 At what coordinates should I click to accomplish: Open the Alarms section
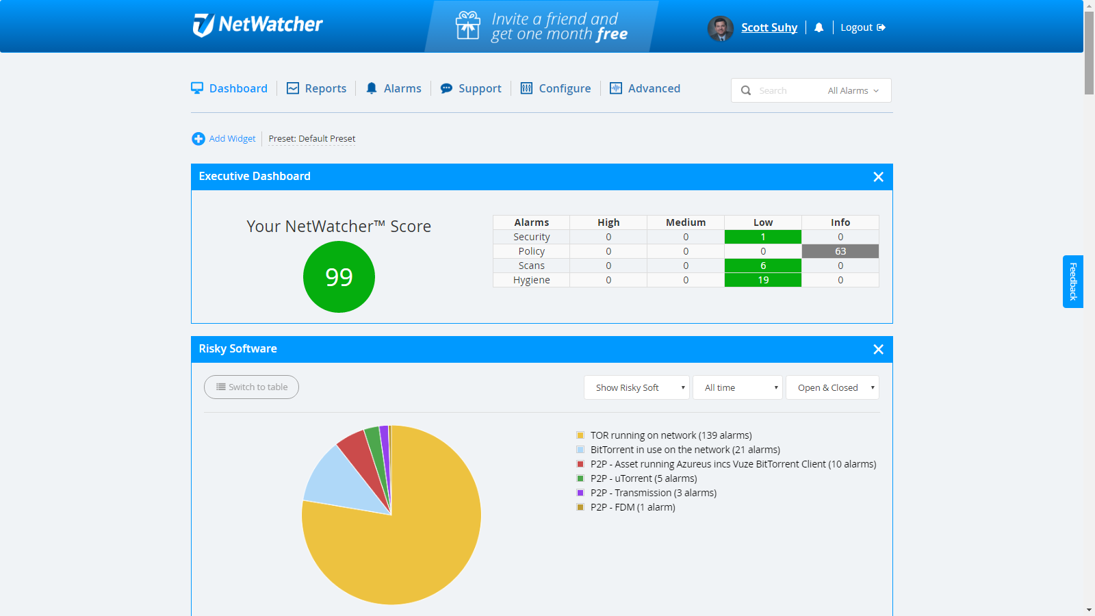pos(402,88)
